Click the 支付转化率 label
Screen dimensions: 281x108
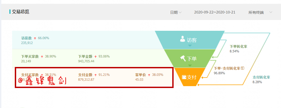click(x=261, y=77)
